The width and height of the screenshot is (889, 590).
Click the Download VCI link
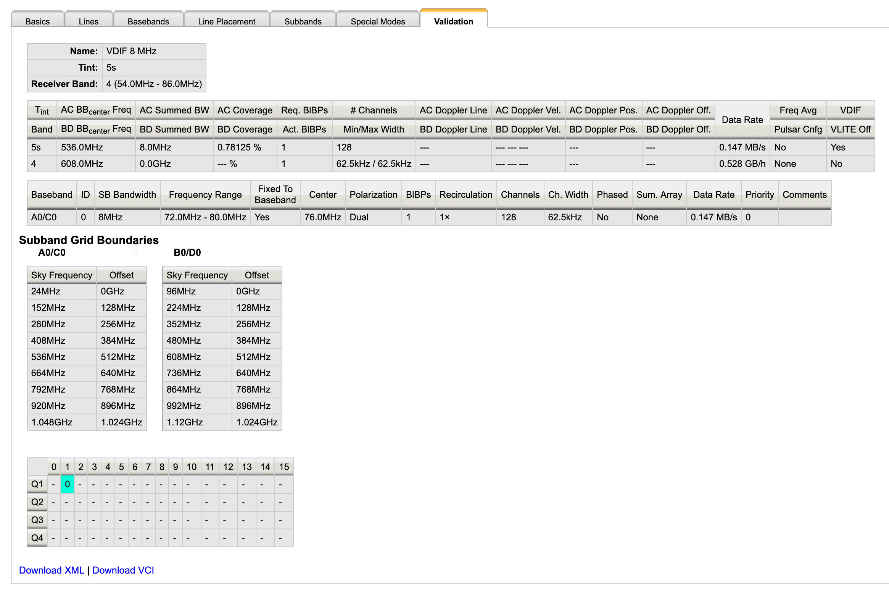click(x=123, y=570)
